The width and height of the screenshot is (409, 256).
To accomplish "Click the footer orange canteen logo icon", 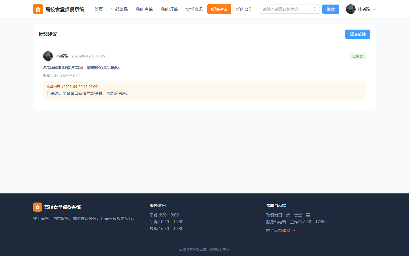I will (37, 207).
